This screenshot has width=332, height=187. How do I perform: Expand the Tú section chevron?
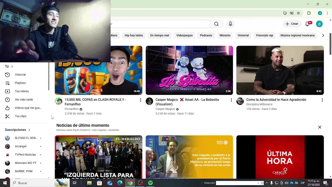point(12,66)
